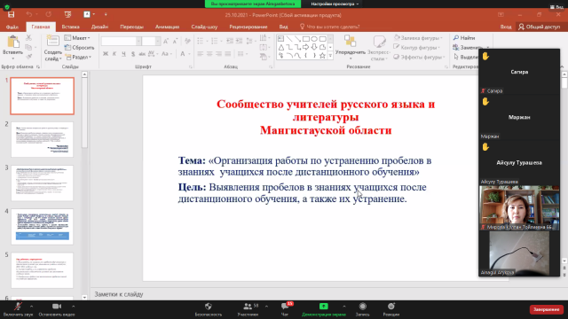Screen dimensions: 568x319
Task: Open Shape Effects (Эффекты фигуры) dropdown
Action: point(420,57)
